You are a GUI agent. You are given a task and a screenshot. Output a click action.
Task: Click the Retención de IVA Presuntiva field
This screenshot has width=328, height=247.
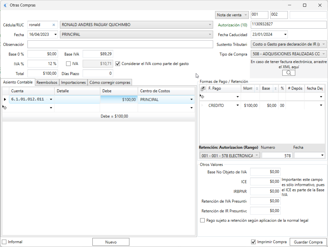pyautogui.click(x=265, y=201)
